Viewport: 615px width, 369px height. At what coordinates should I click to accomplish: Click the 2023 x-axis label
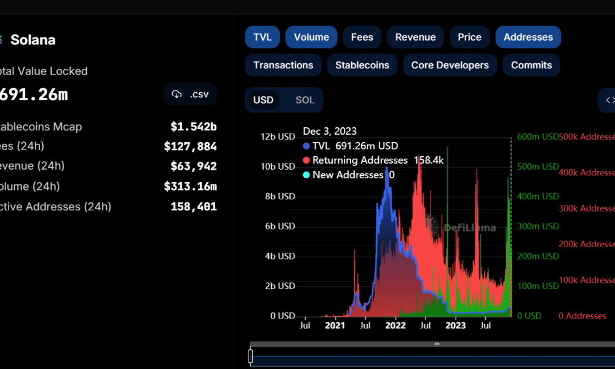coord(455,325)
